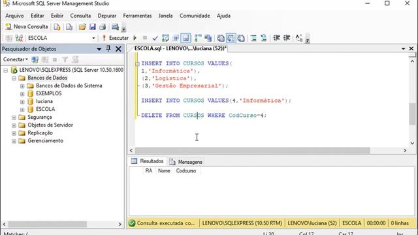This screenshot has height=235, width=418.
Task: Toggle the IntelliSense enabled icon
Action: click(x=185, y=38)
